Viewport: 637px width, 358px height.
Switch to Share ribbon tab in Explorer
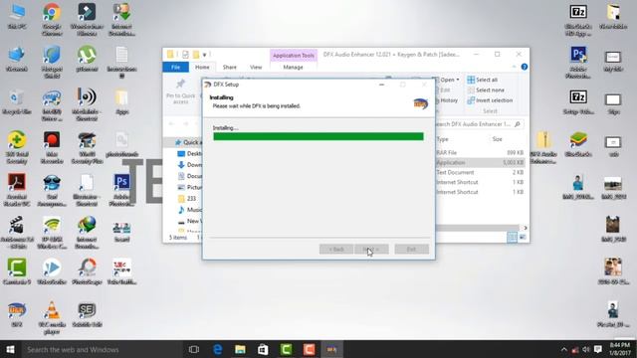coord(229,67)
